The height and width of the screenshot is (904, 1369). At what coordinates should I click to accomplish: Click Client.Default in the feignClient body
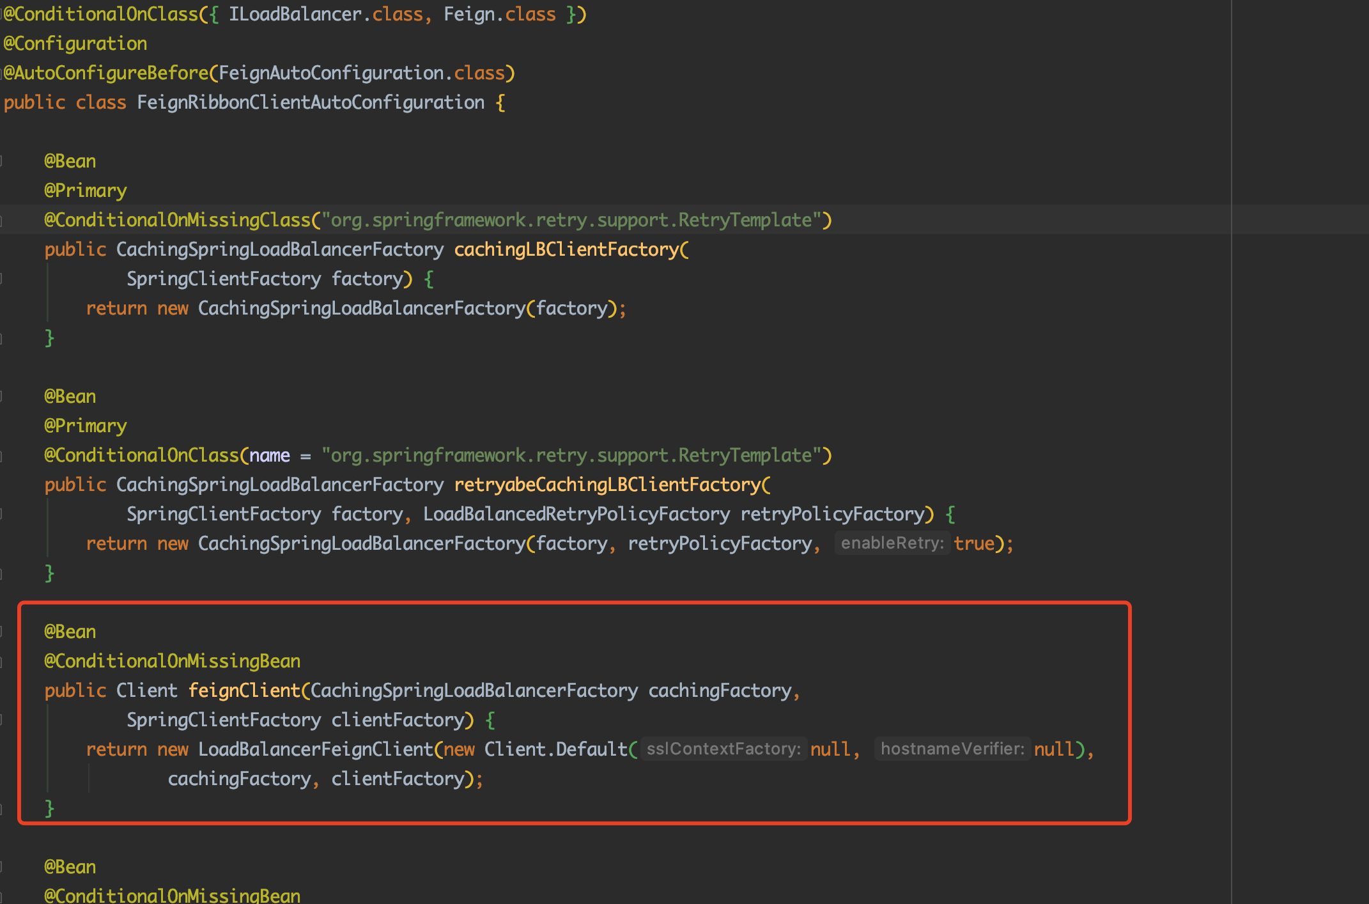coord(555,749)
